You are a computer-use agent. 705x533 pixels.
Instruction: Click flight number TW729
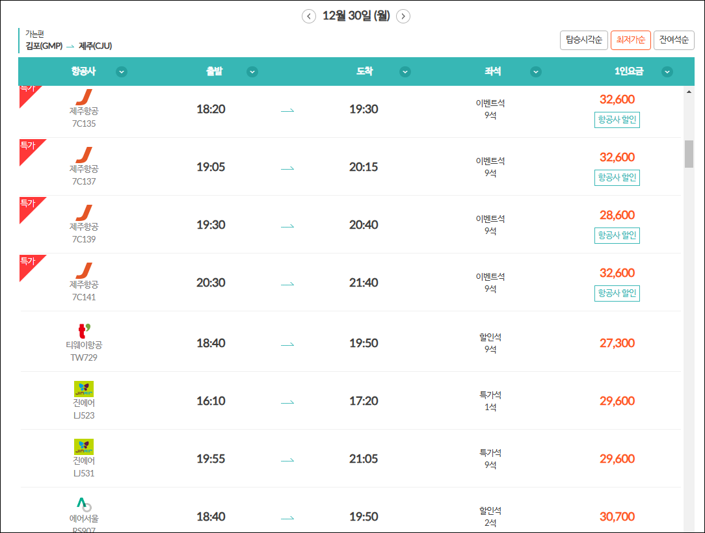(84, 357)
